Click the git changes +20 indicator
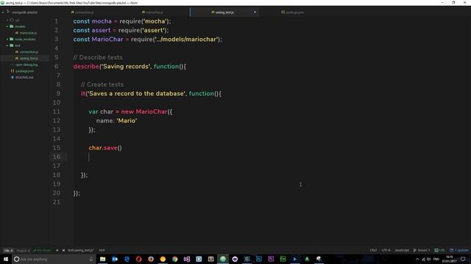Image resolution: width=471 pixels, height=264 pixels. 439,250
